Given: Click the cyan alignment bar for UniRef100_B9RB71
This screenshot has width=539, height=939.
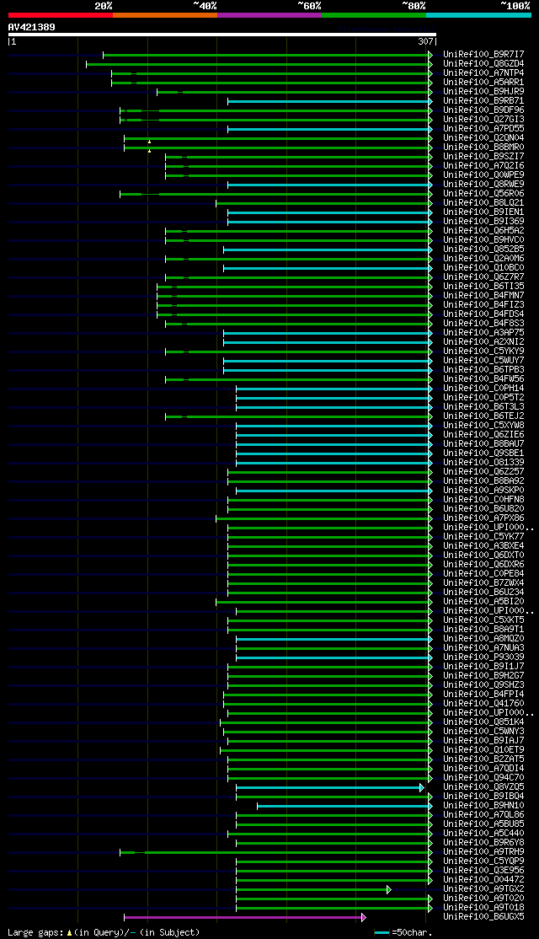Looking at the screenshot, I should tap(329, 100).
